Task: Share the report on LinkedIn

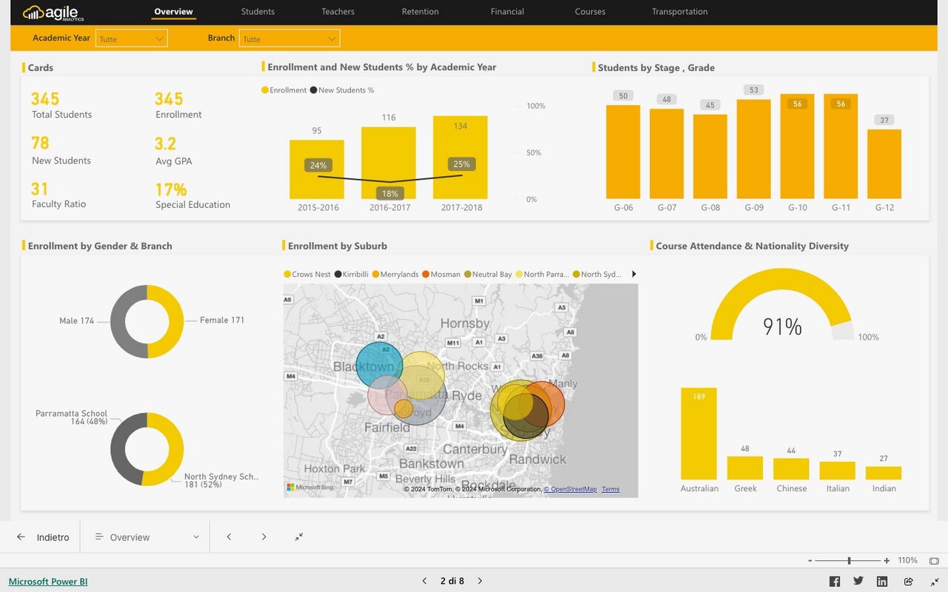Action: (882, 581)
